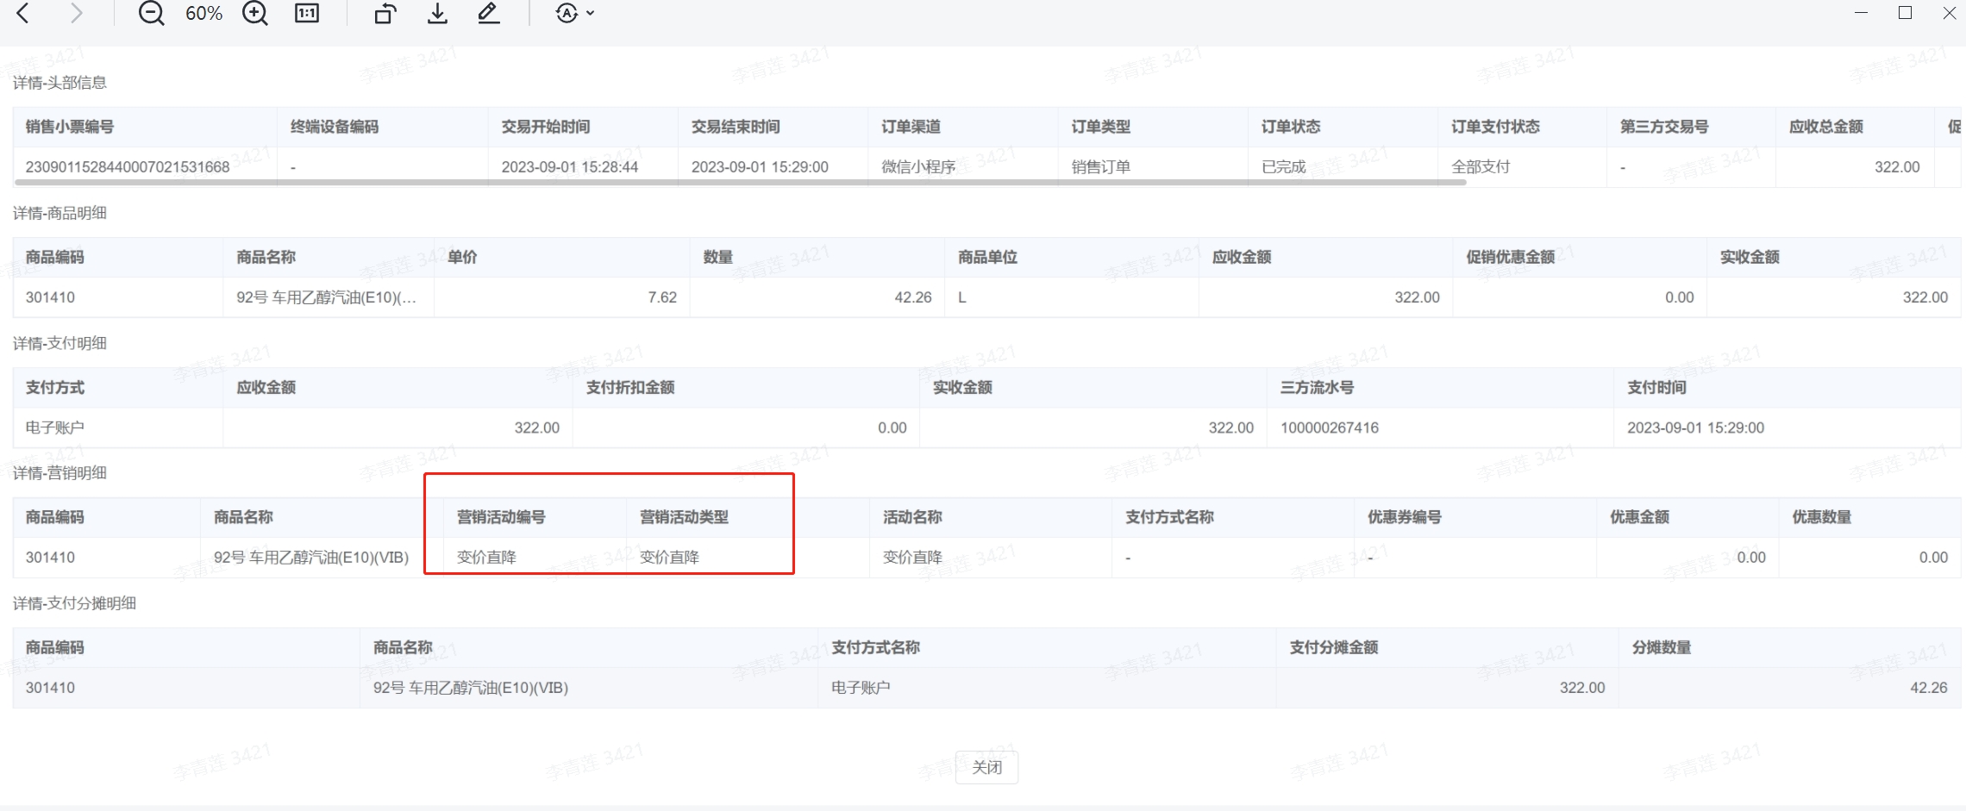Viewport: 1966px width, 811px height.
Task: Go to the next image
Action: (x=77, y=13)
